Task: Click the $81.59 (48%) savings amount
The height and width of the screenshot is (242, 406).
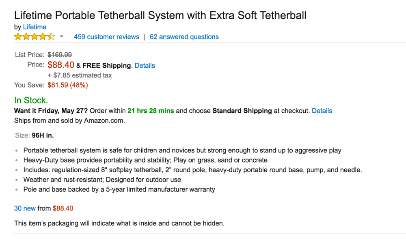Action: tap(68, 85)
